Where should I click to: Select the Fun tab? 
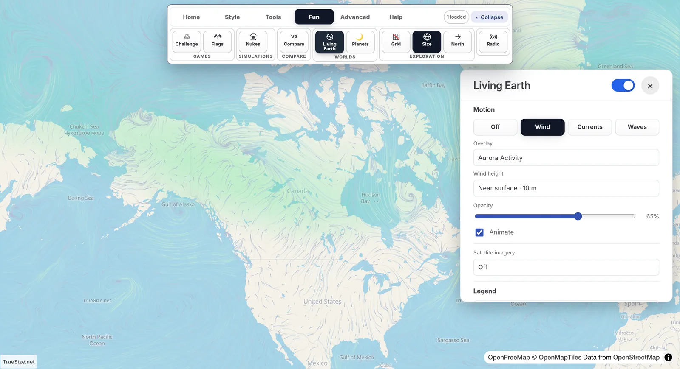[x=314, y=17]
